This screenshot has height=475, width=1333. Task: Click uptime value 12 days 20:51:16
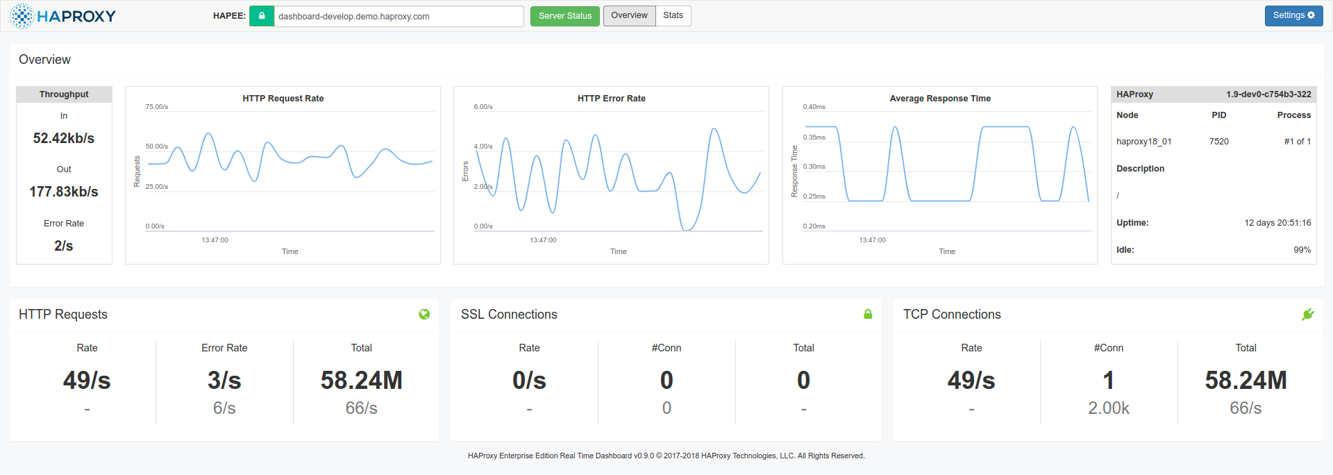1277,223
